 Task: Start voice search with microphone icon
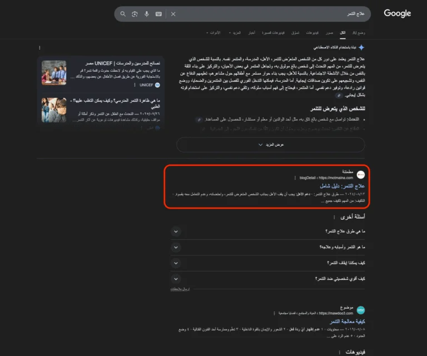147,14
